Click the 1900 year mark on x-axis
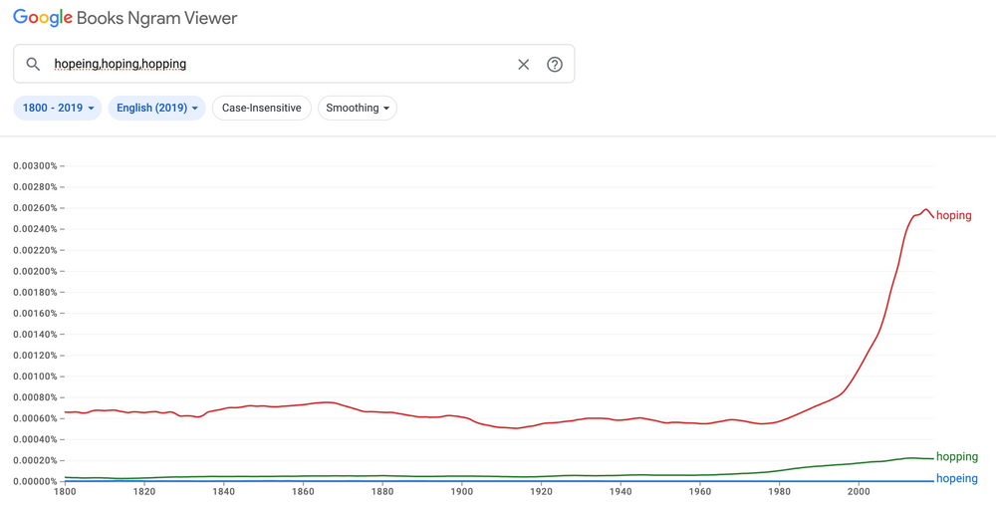 [x=461, y=491]
